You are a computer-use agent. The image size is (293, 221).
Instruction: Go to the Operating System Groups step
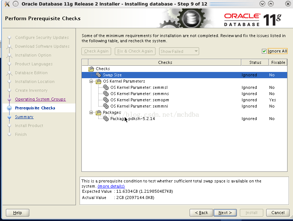tap(40, 99)
